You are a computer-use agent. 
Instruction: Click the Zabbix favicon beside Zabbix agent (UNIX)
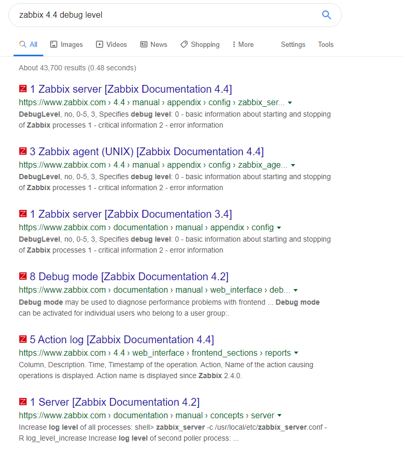[23, 151]
